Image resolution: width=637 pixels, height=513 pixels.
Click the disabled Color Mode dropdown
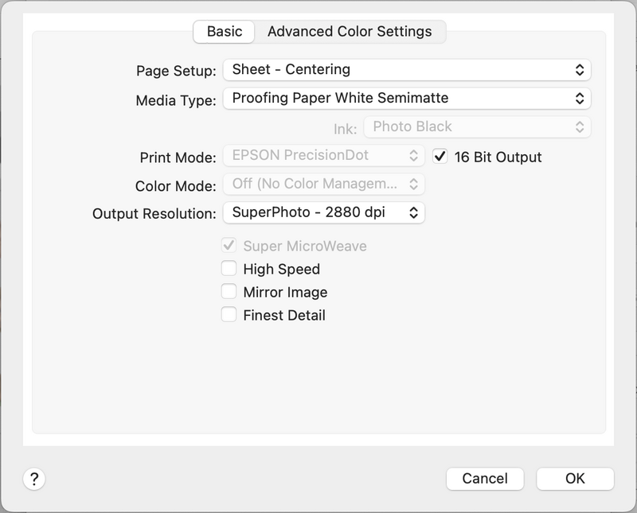point(323,185)
